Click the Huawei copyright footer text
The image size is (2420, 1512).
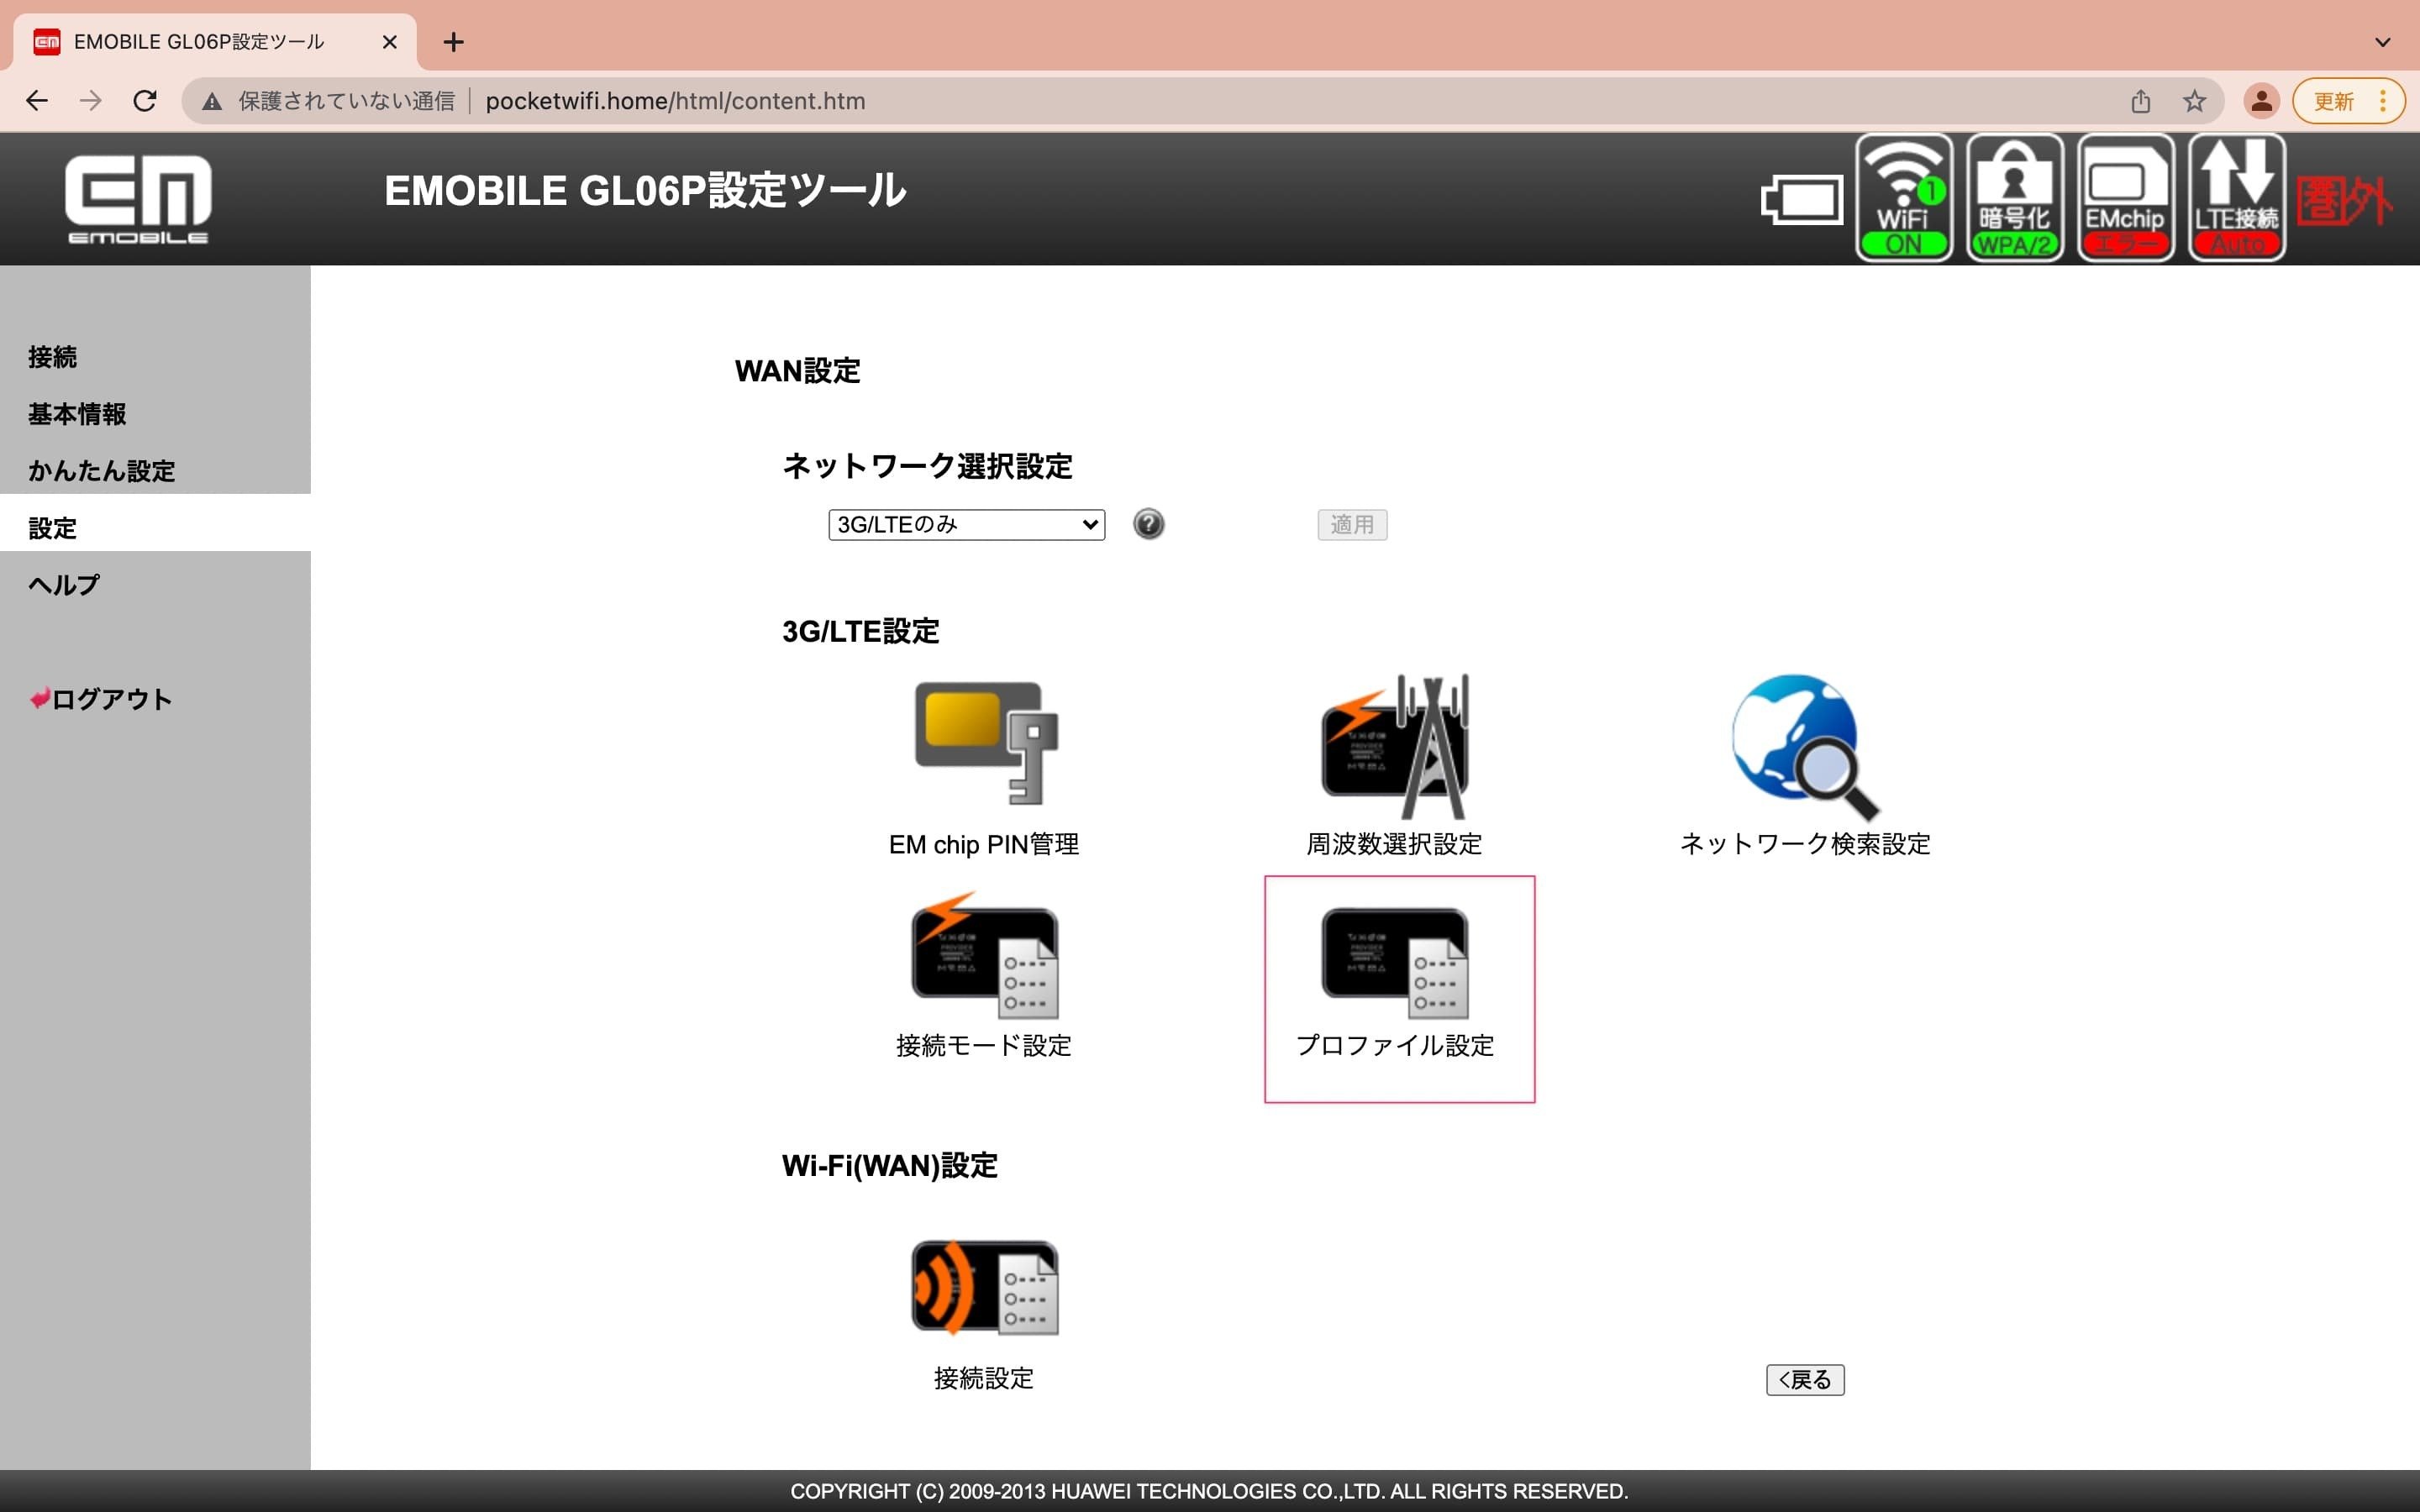click(x=1209, y=1491)
